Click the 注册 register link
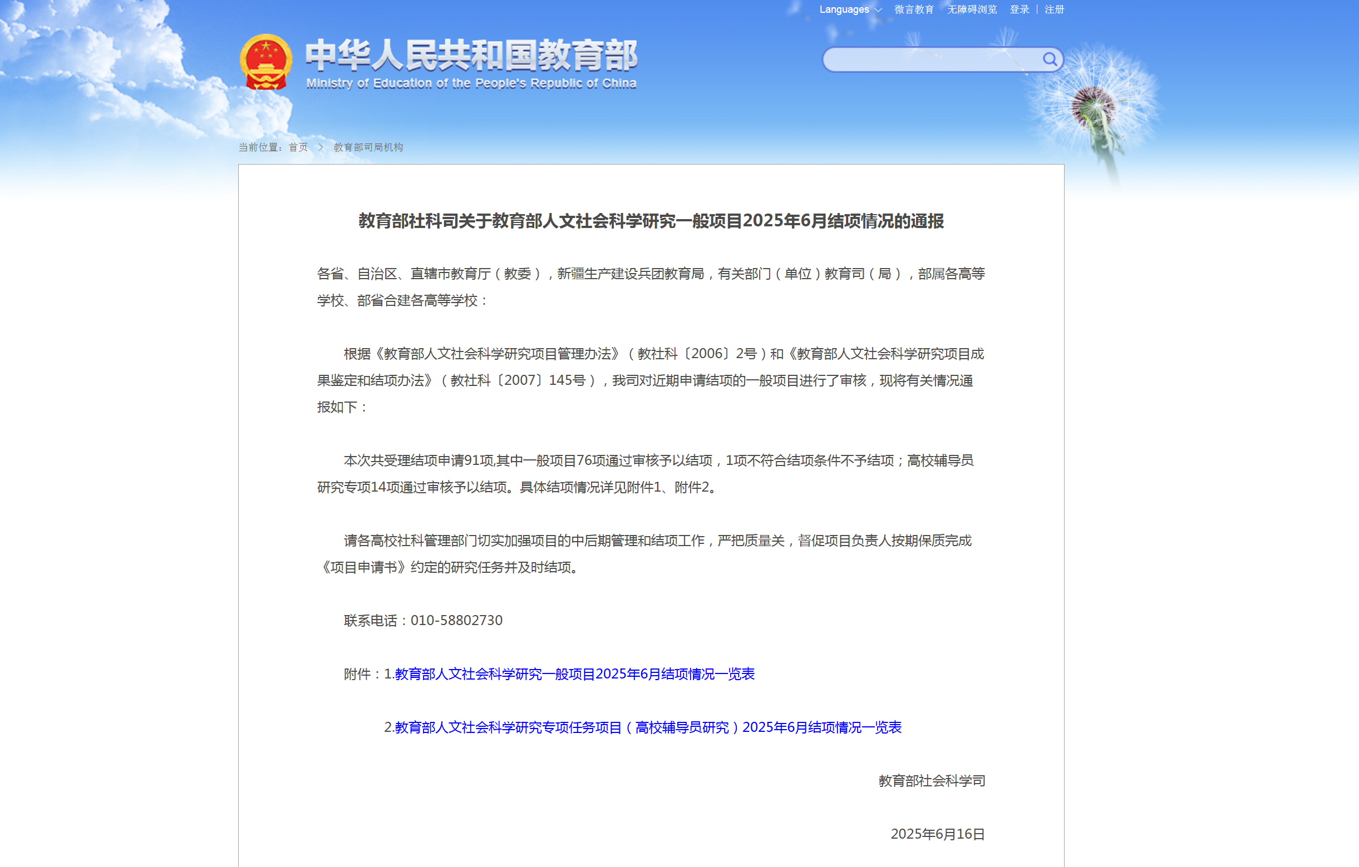This screenshot has height=867, width=1359. tap(1053, 9)
